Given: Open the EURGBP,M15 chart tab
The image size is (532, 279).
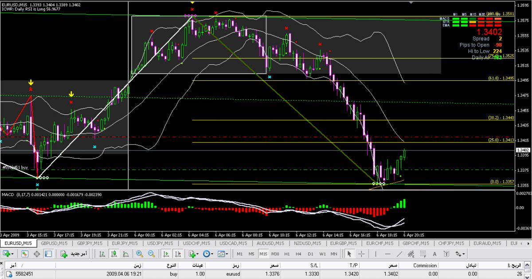Looking at the screenshot, I should click(344, 244).
